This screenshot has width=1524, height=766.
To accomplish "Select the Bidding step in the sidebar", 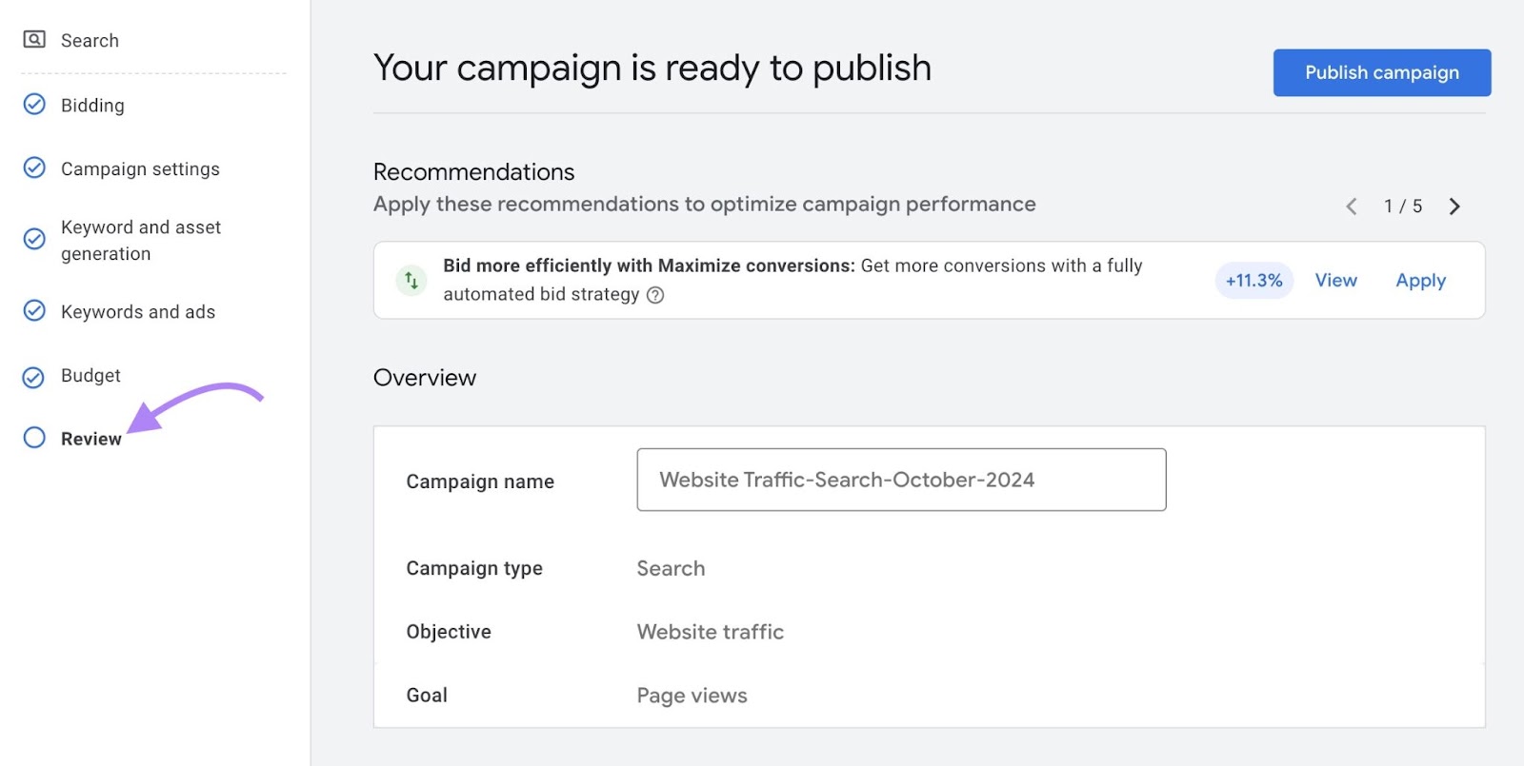I will pyautogui.click(x=91, y=105).
